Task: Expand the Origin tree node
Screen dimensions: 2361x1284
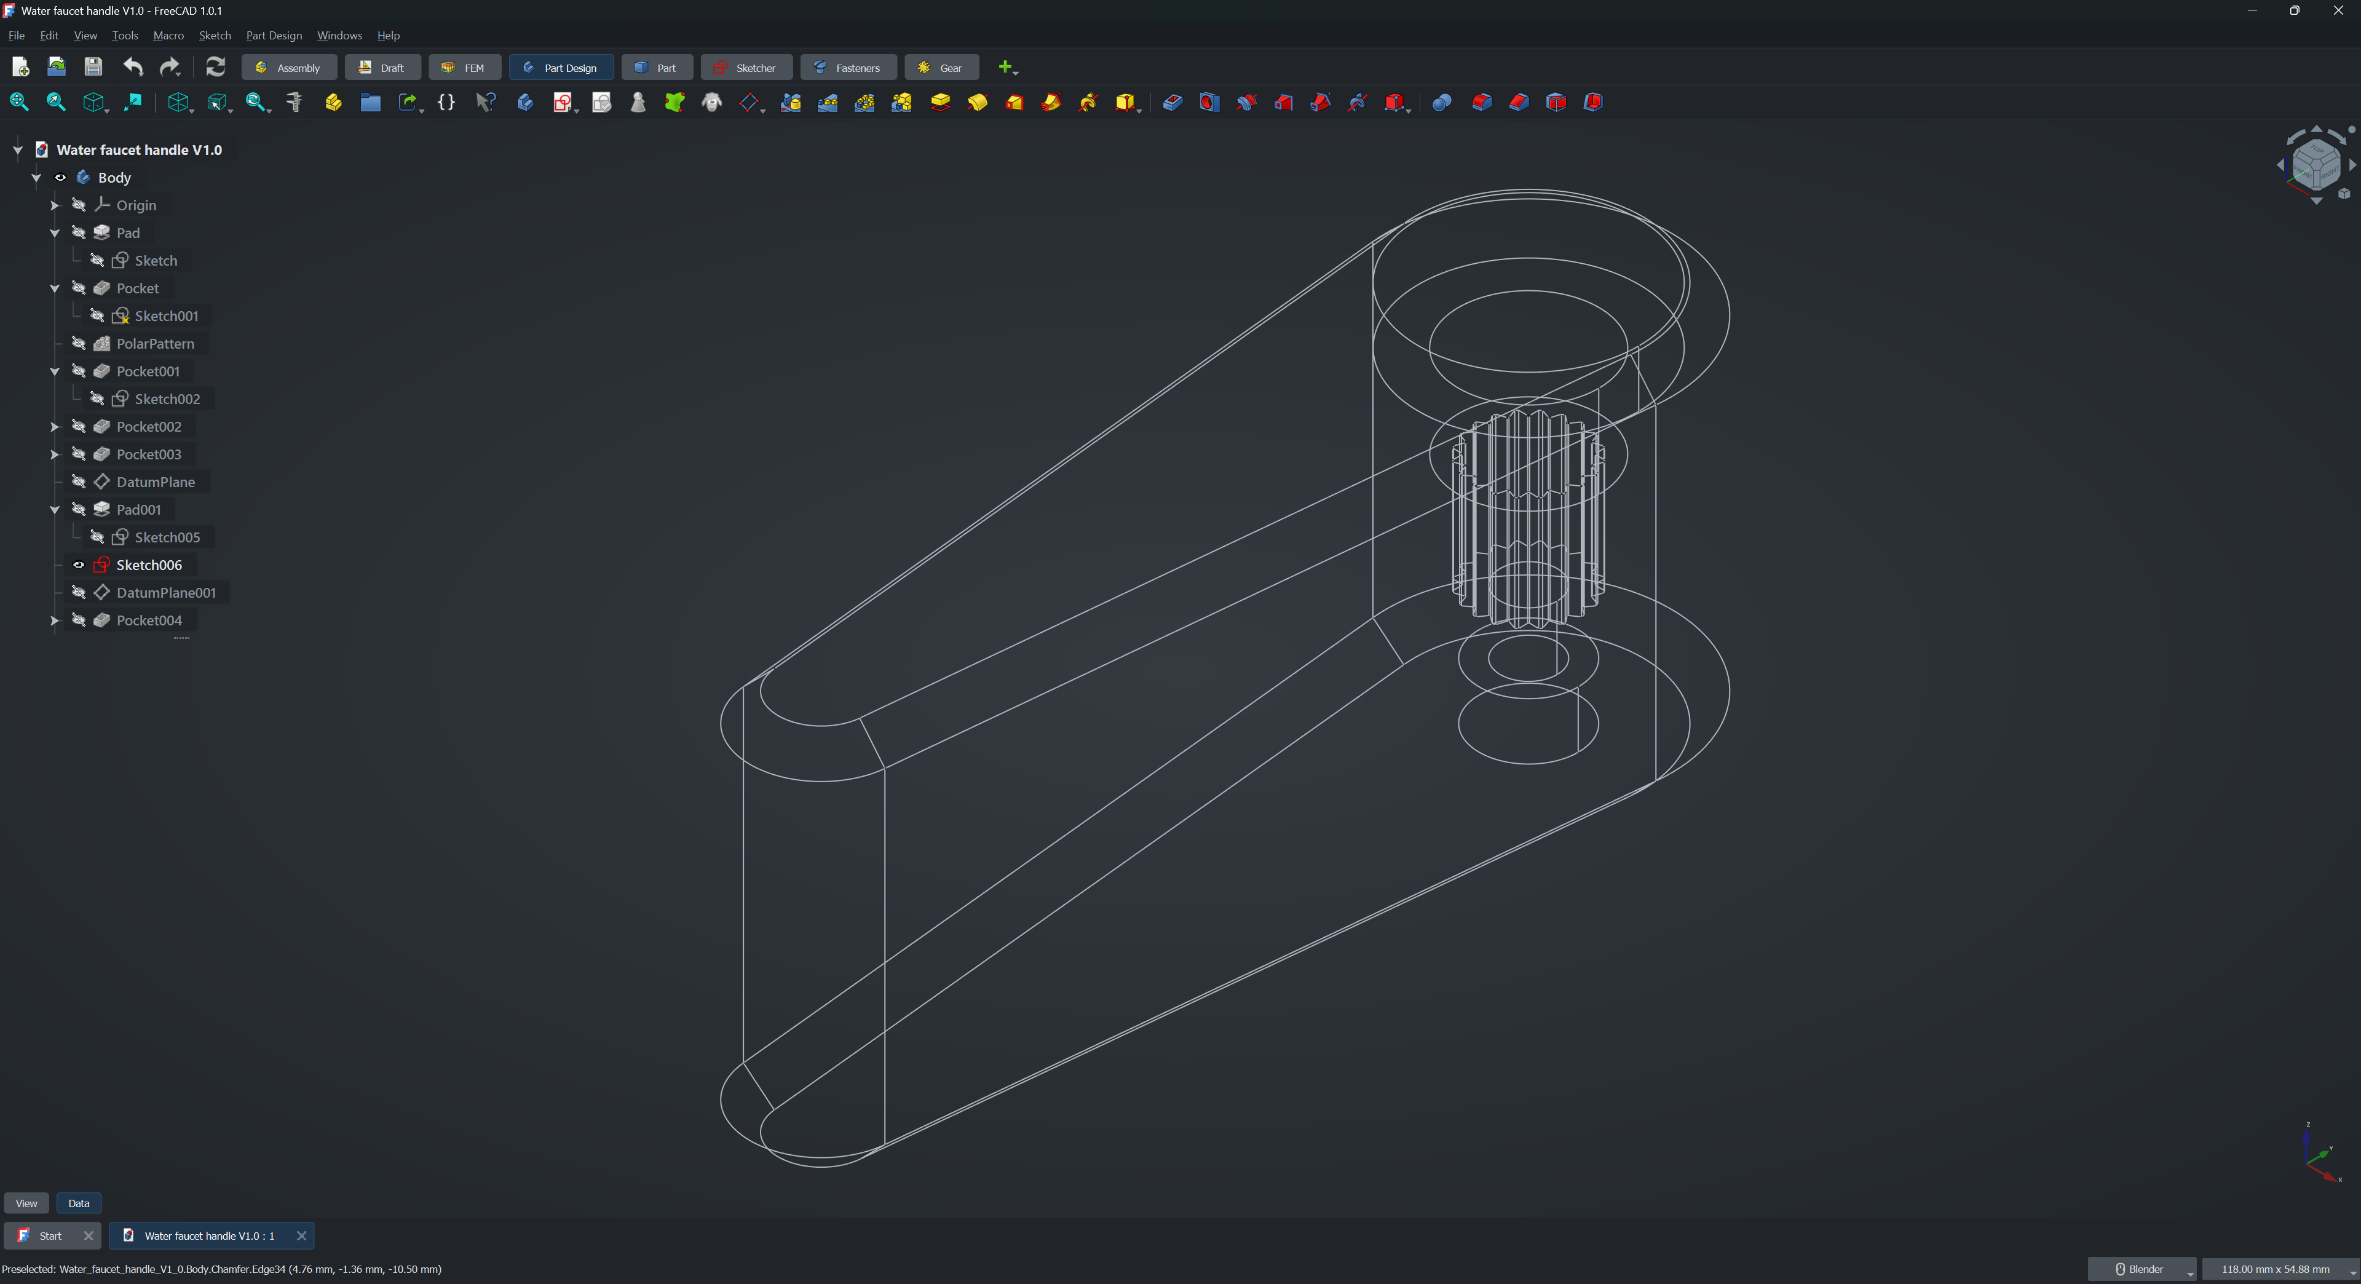Action: (x=54, y=205)
